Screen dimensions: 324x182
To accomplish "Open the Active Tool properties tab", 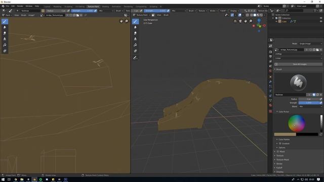I will click(270, 46).
